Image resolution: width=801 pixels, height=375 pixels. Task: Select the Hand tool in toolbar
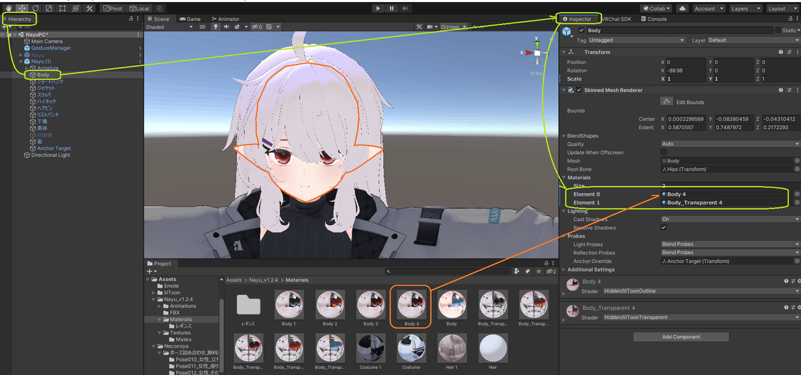pyautogui.click(x=8, y=9)
